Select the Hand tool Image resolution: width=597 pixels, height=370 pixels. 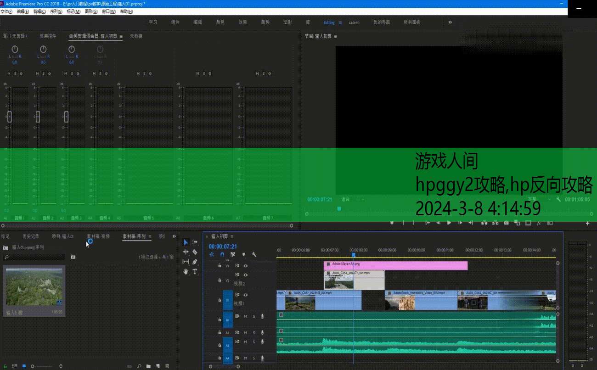coord(186,271)
